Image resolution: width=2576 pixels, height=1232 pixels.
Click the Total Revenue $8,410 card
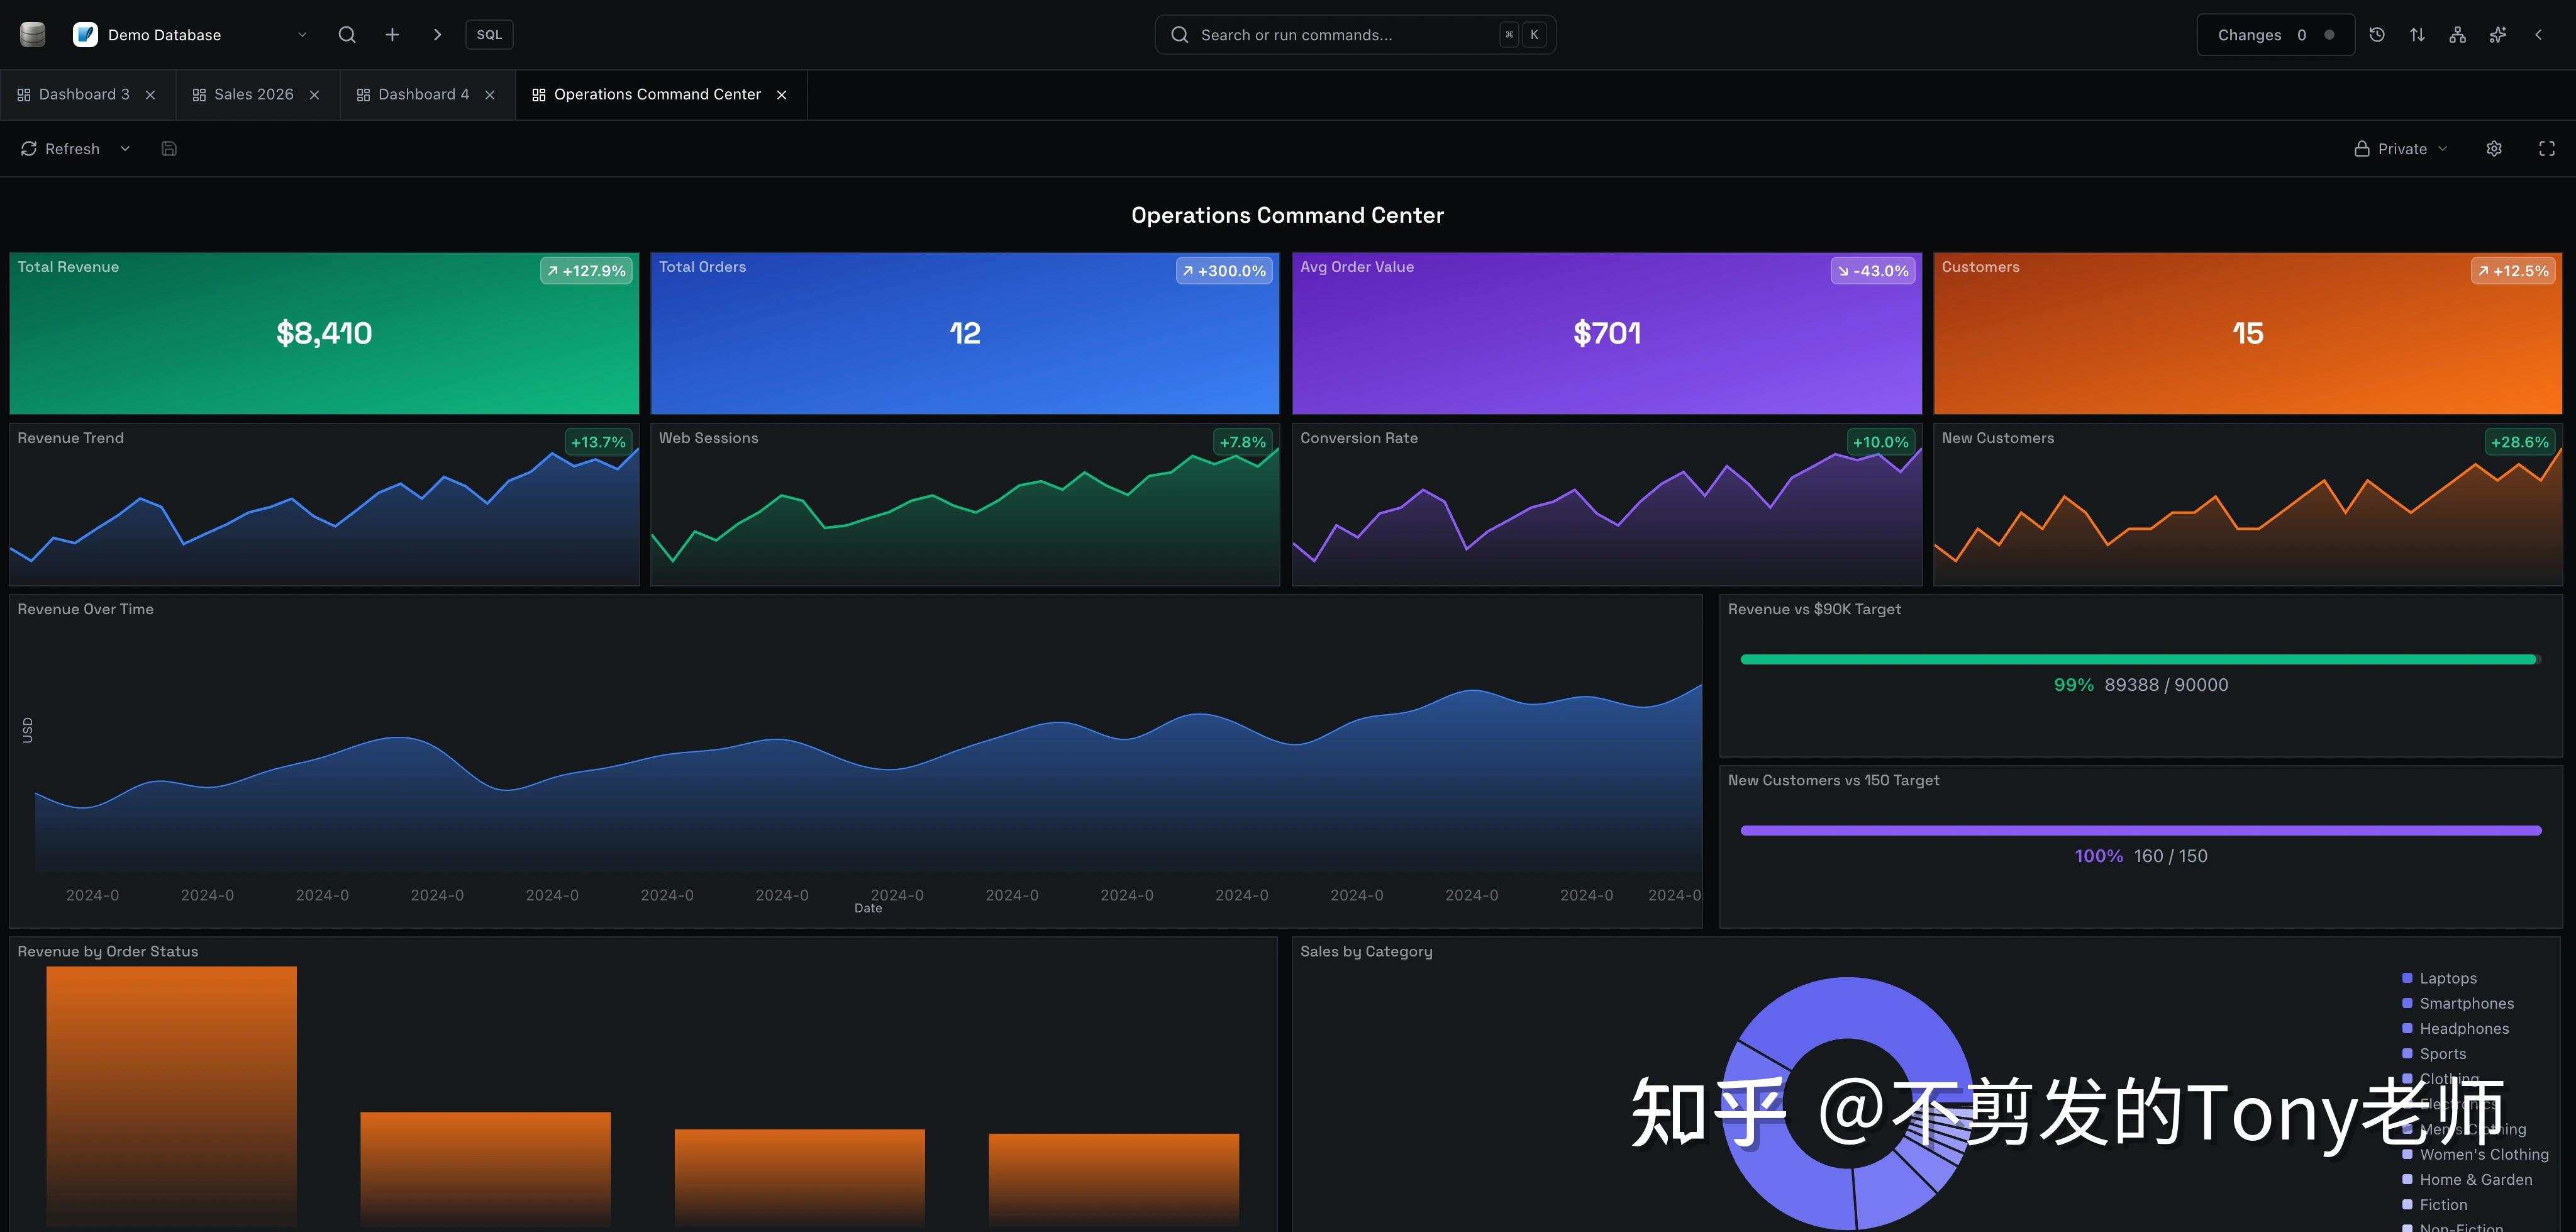point(324,333)
